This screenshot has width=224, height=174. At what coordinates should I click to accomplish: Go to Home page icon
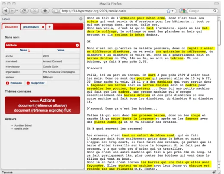pyautogui.click(x=45, y=11)
